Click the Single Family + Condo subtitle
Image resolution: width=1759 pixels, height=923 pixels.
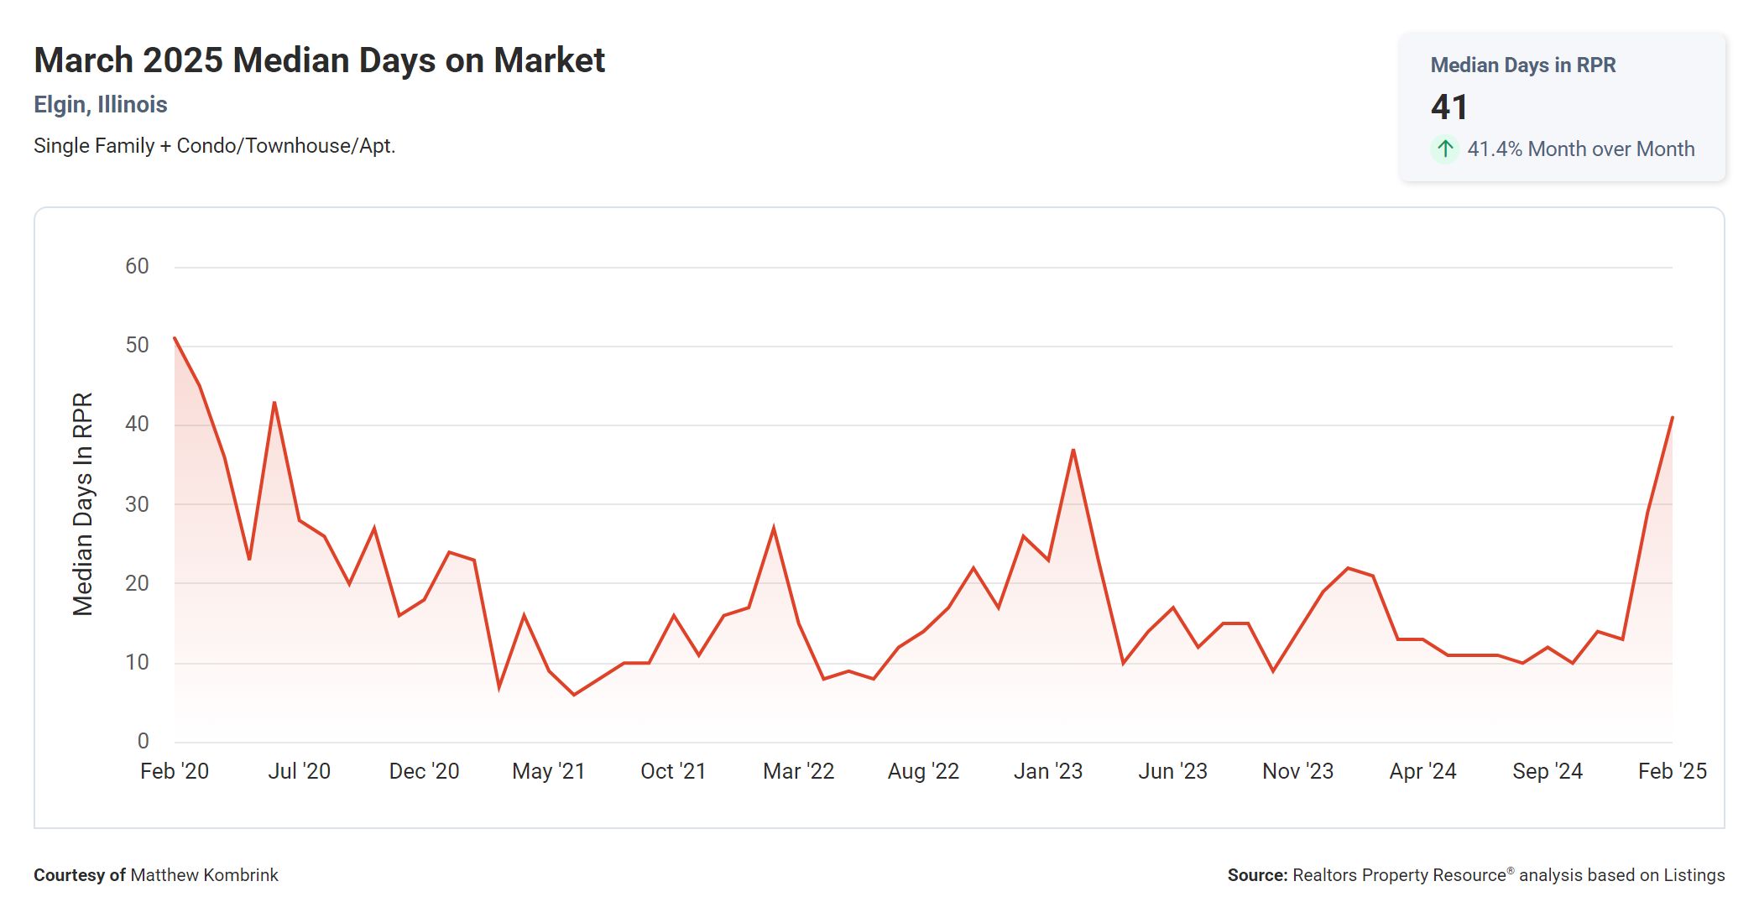pos(214,146)
